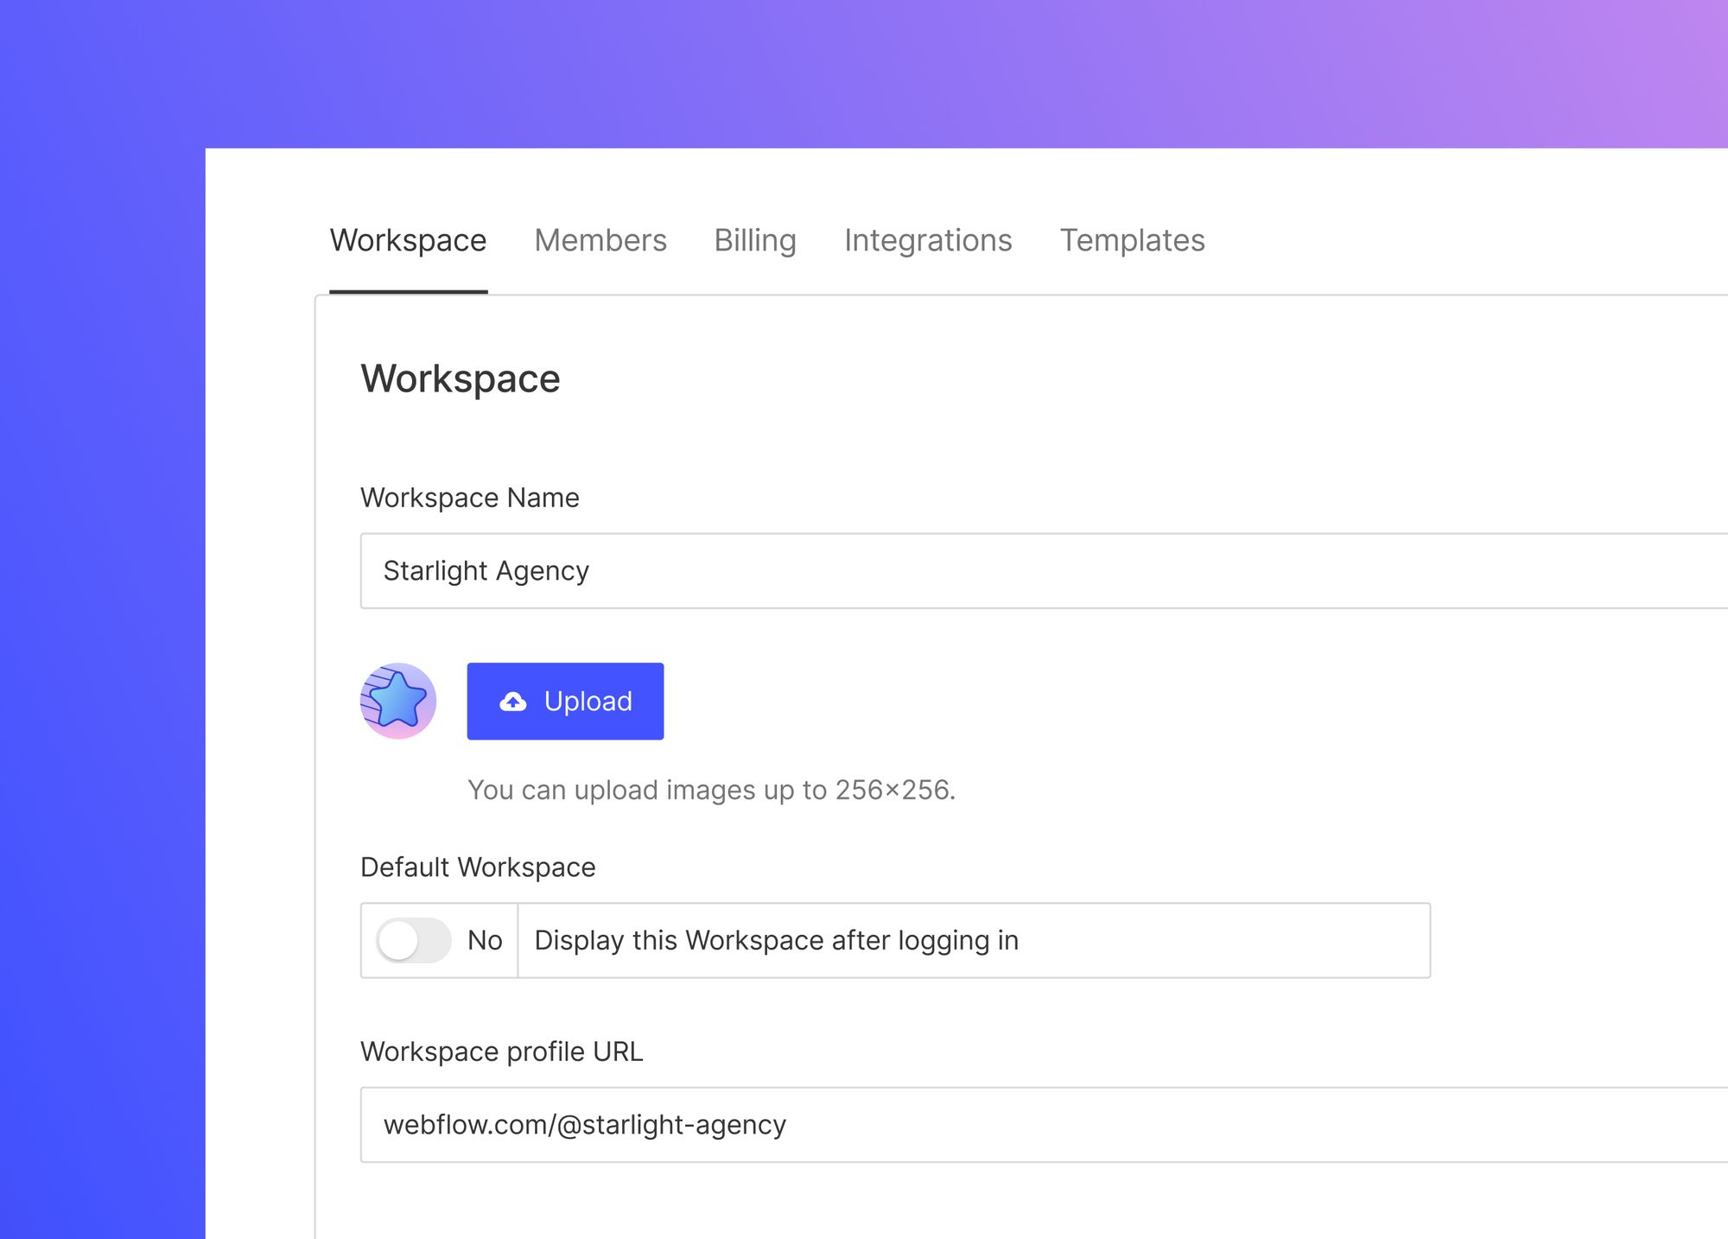Select the Workspace tab
Screen dimensions: 1728x1239
click(408, 240)
